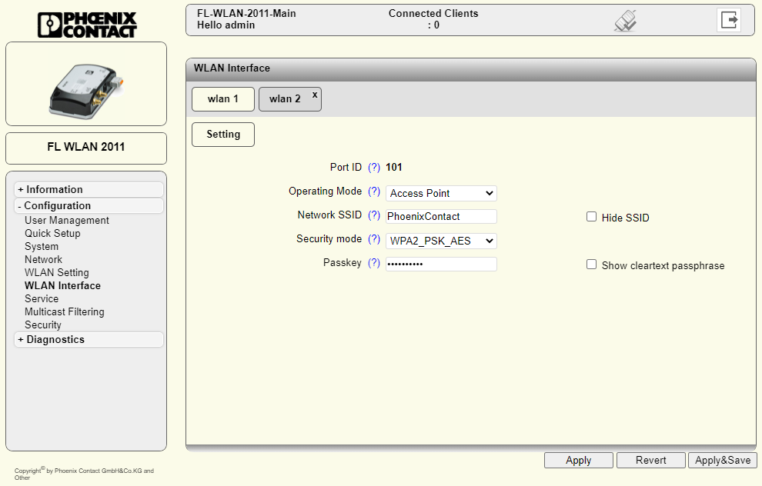The image size is (762, 486).
Task: Switch to the wlan 2 tab
Action: [285, 99]
